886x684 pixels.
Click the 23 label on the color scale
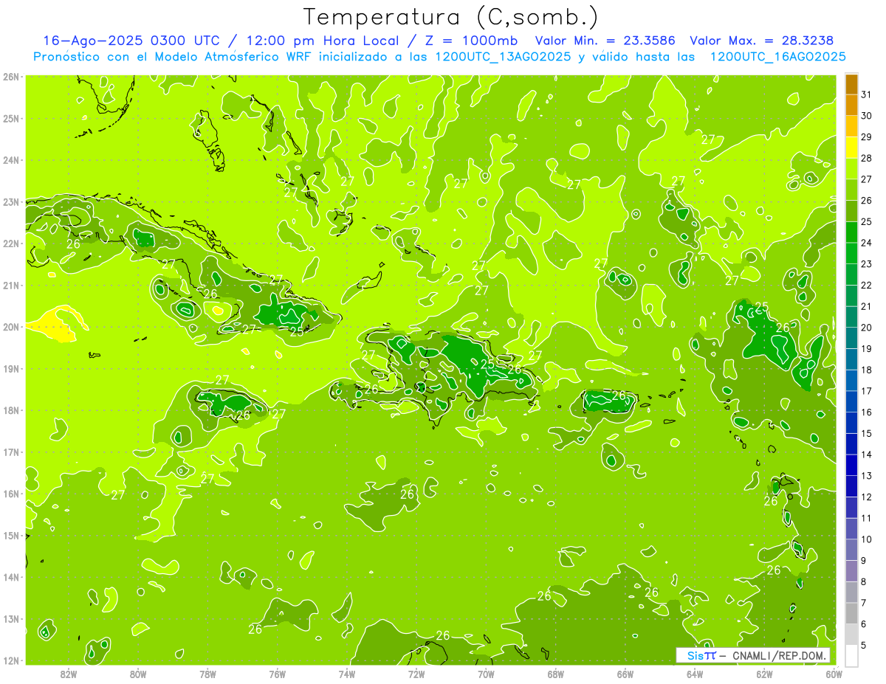(x=867, y=264)
